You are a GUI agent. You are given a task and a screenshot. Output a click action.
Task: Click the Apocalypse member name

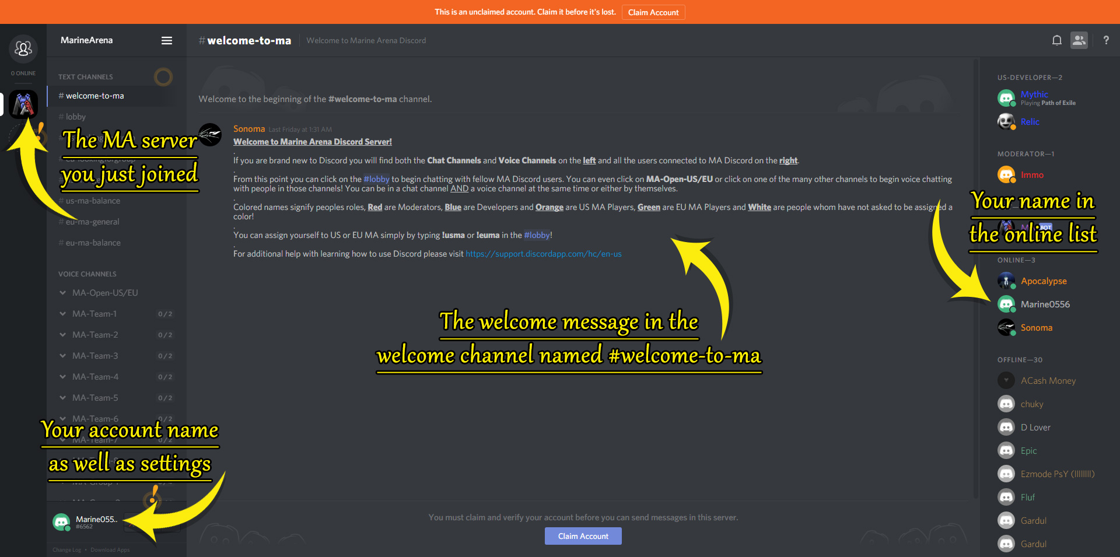pyautogui.click(x=1044, y=281)
